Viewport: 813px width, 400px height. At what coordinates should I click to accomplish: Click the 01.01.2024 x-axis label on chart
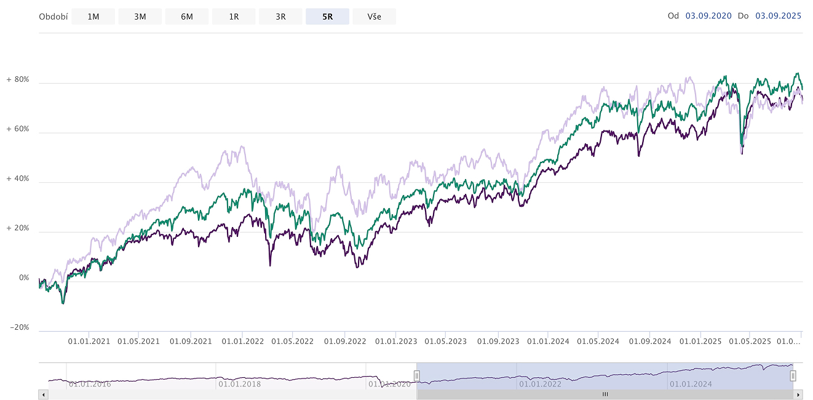(x=548, y=342)
